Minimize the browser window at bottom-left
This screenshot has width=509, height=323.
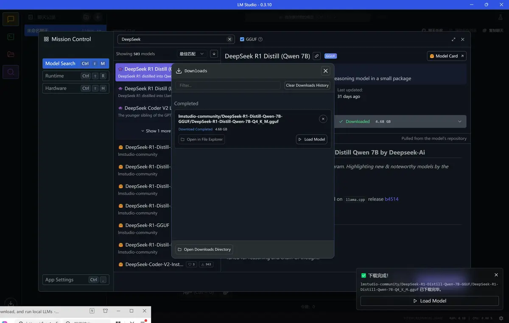click(118, 311)
